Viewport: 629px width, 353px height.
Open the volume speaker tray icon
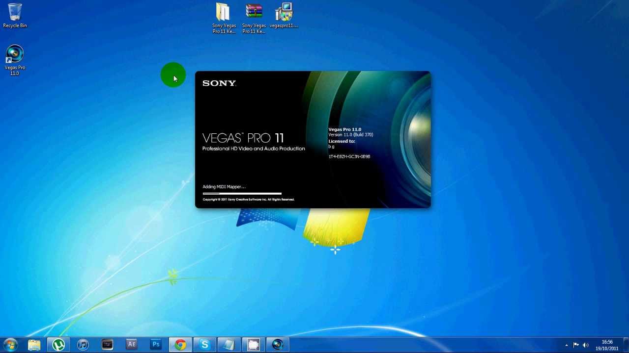coord(585,345)
